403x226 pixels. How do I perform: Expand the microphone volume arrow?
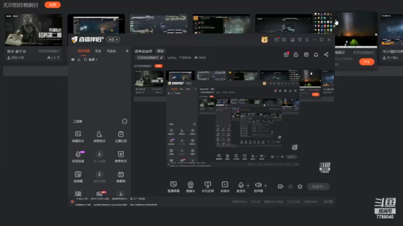[x=248, y=185]
